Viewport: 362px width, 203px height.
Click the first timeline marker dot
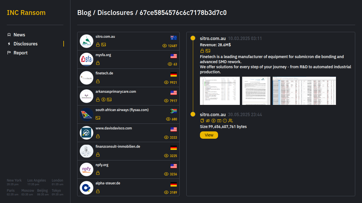(x=193, y=38)
